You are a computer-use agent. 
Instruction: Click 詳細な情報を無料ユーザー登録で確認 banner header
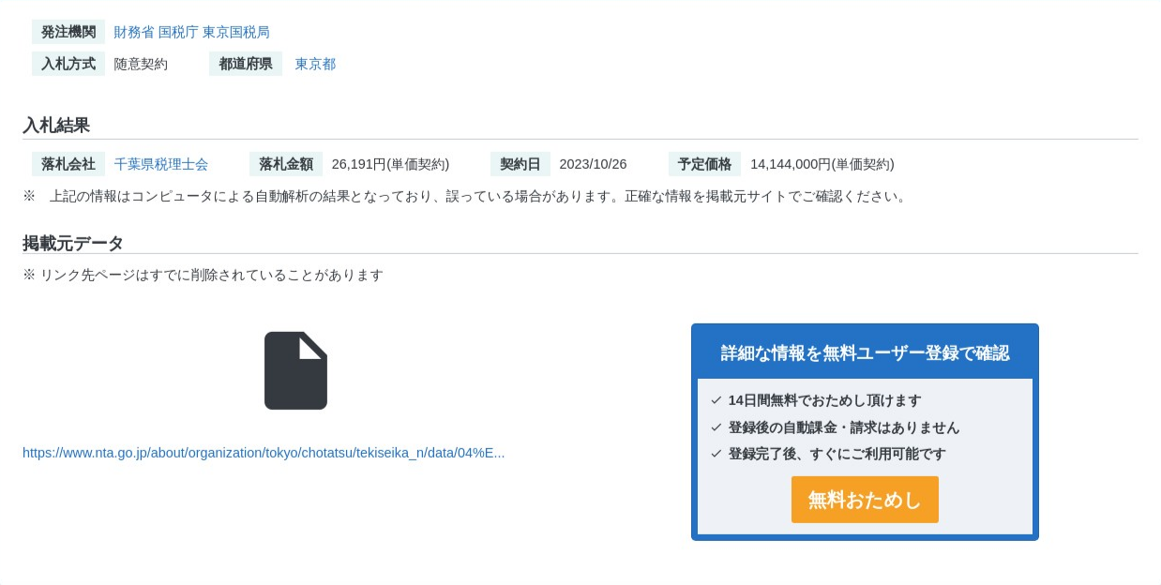click(865, 352)
